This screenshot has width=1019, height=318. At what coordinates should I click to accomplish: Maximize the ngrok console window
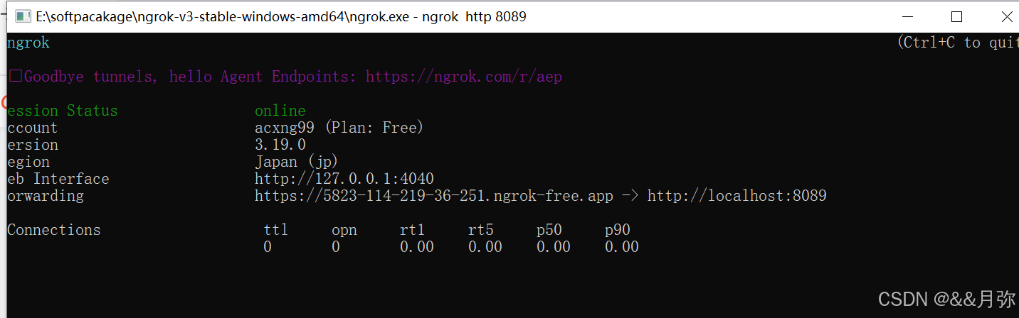pos(956,16)
